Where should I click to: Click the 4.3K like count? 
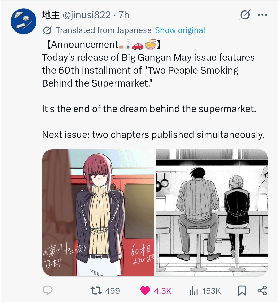pyautogui.click(x=162, y=291)
